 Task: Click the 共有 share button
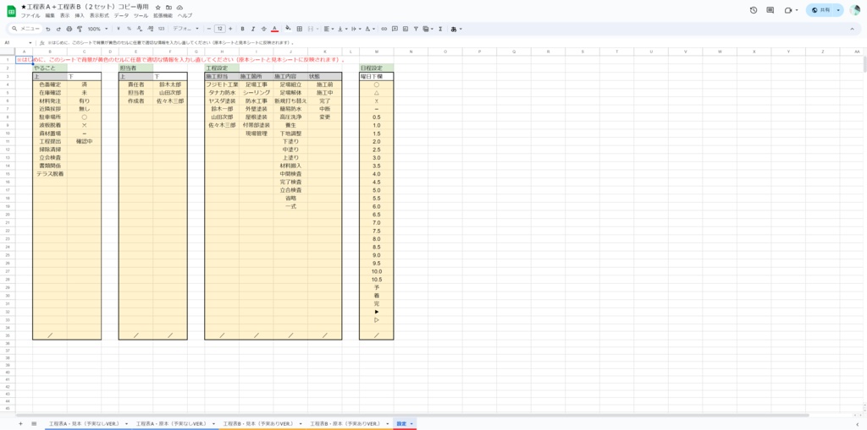820,10
